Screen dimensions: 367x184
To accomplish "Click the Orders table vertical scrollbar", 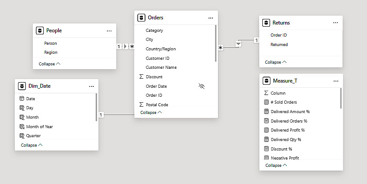I will (215, 43).
